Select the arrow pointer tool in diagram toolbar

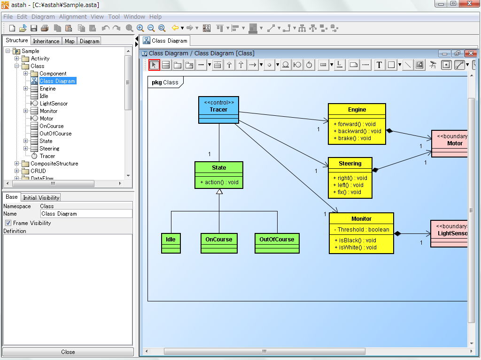coord(154,65)
